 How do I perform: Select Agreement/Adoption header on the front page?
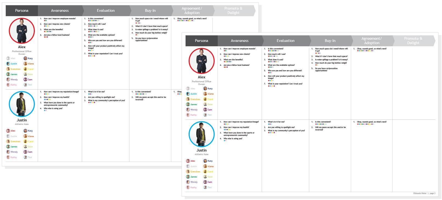(372, 41)
